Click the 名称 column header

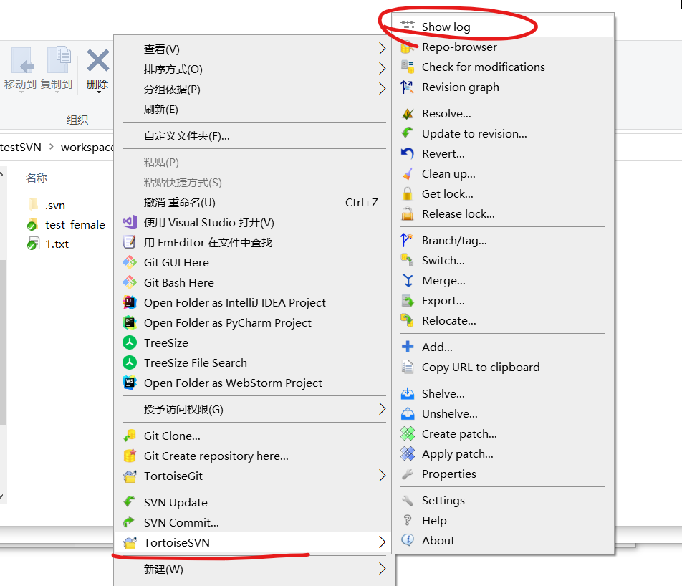point(37,178)
